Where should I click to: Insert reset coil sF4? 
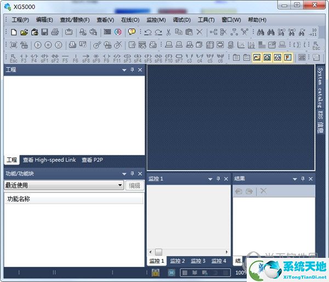[x=138, y=58]
